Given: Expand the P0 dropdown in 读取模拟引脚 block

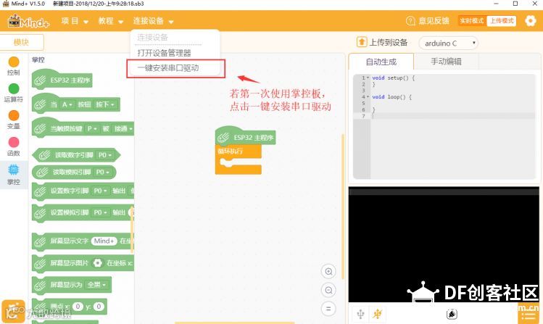Looking at the screenshot, I should click(102, 172).
